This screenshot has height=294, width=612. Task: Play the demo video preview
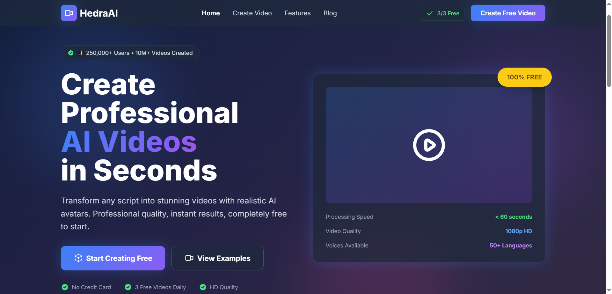tap(429, 145)
